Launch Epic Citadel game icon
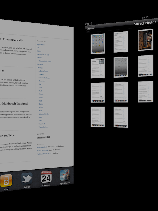Image resolution: width=158 pixels, height=211 pixels. (65, 175)
